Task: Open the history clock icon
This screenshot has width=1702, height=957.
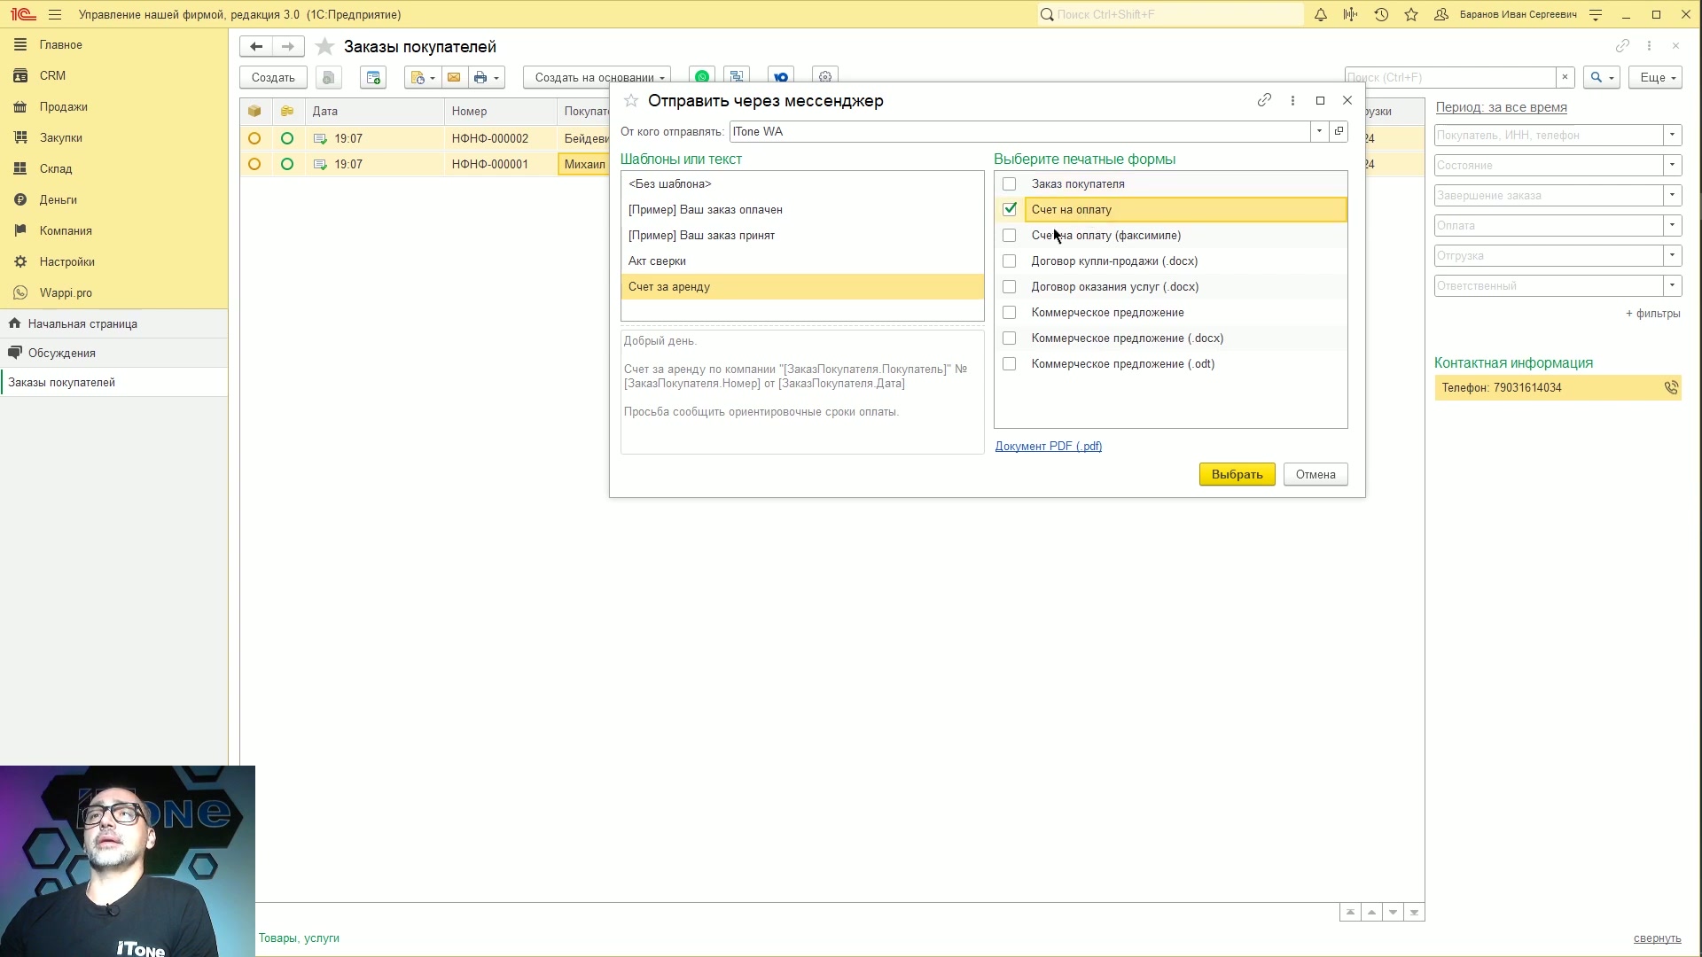Action: (x=1381, y=15)
